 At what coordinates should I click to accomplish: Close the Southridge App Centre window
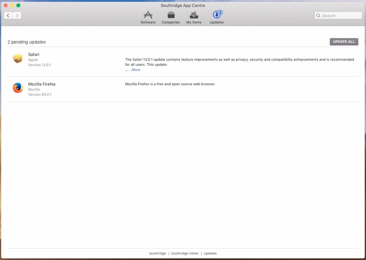[x=5, y=5]
